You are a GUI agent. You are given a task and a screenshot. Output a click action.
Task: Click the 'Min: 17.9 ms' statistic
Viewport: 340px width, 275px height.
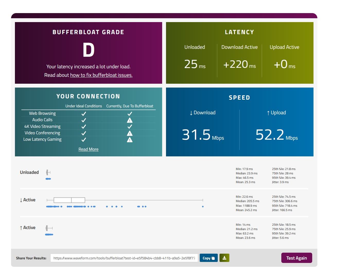tap(244, 169)
